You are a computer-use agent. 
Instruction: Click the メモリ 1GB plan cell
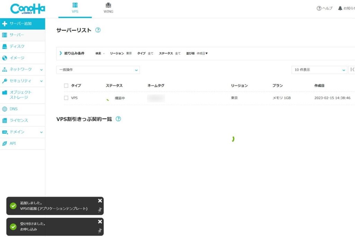pyautogui.click(x=282, y=98)
